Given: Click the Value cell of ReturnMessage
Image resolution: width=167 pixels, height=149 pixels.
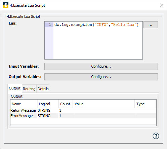Looking at the screenshot, I should 104,110.
